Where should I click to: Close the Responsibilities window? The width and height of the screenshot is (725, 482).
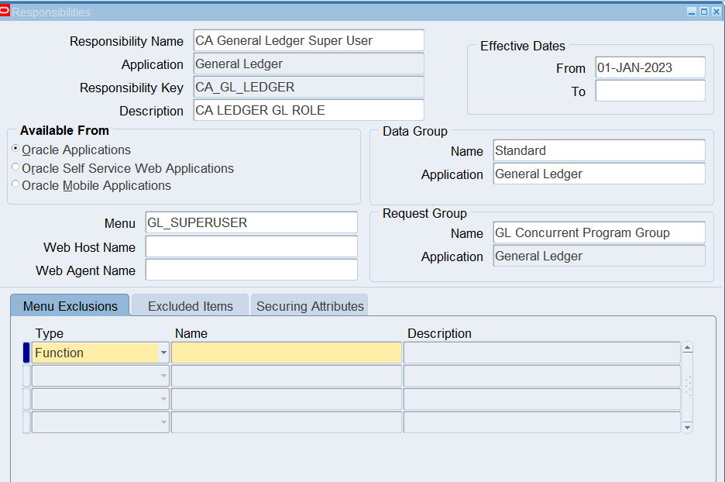tap(716, 12)
